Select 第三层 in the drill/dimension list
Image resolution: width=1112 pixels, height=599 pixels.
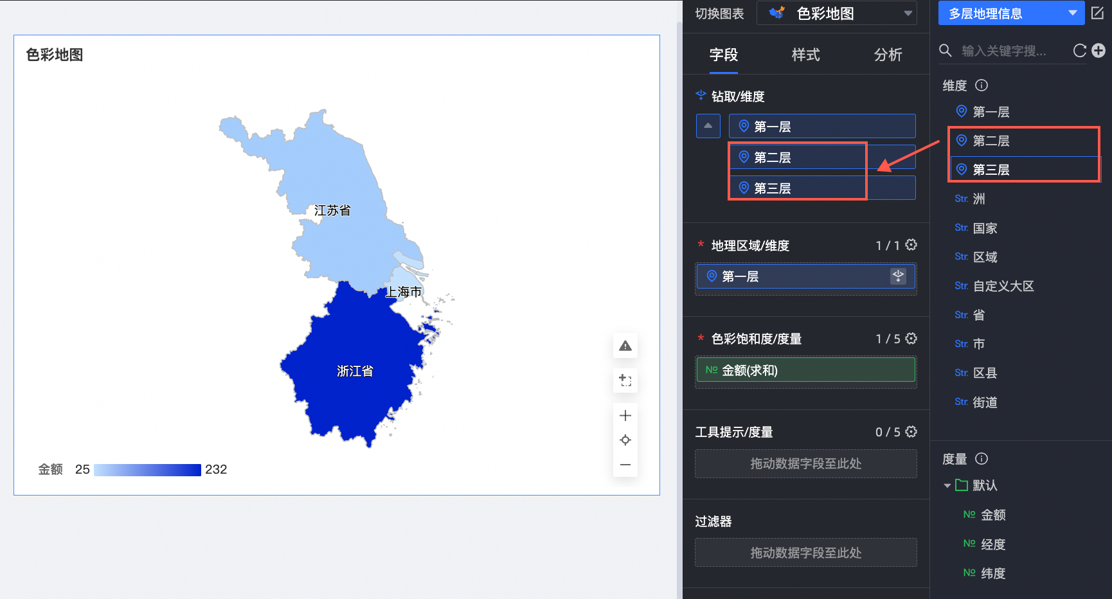click(x=822, y=188)
